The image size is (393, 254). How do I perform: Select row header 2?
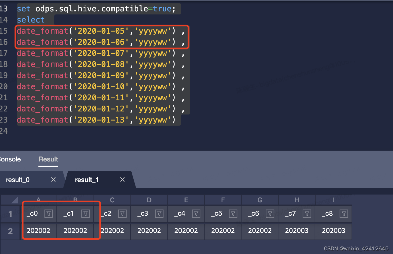(x=10, y=231)
